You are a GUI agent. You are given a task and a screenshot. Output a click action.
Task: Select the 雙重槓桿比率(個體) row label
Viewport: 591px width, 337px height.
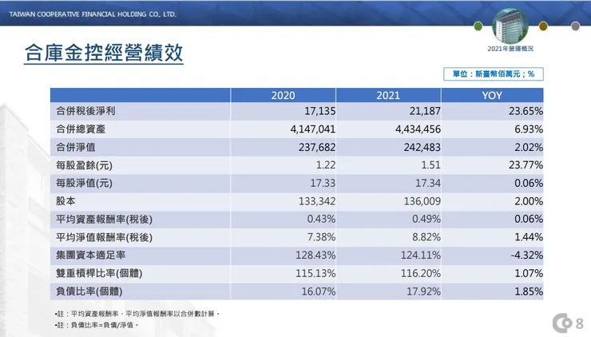(x=99, y=273)
